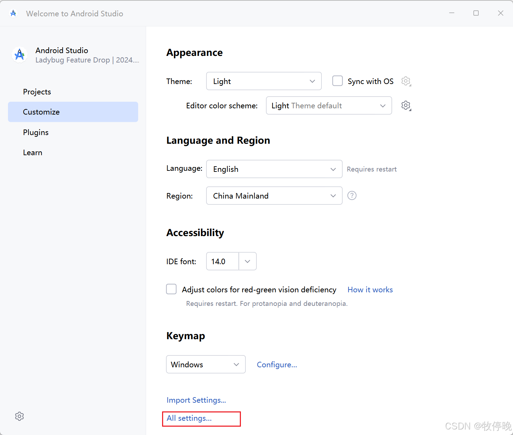Open the Keymap dropdown showing Windows
This screenshot has height=435, width=513.
206,364
